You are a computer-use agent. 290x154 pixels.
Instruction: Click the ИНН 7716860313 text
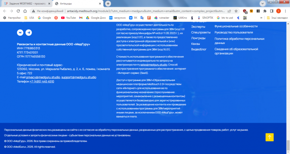click(x=28, y=48)
